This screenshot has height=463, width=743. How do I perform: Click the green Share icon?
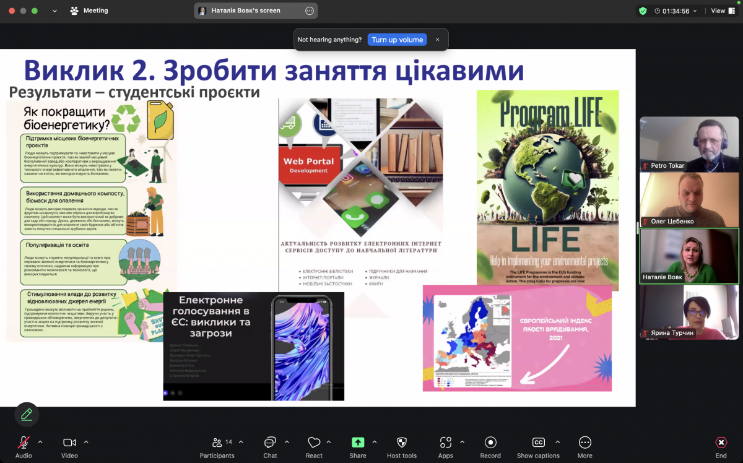[358, 443]
